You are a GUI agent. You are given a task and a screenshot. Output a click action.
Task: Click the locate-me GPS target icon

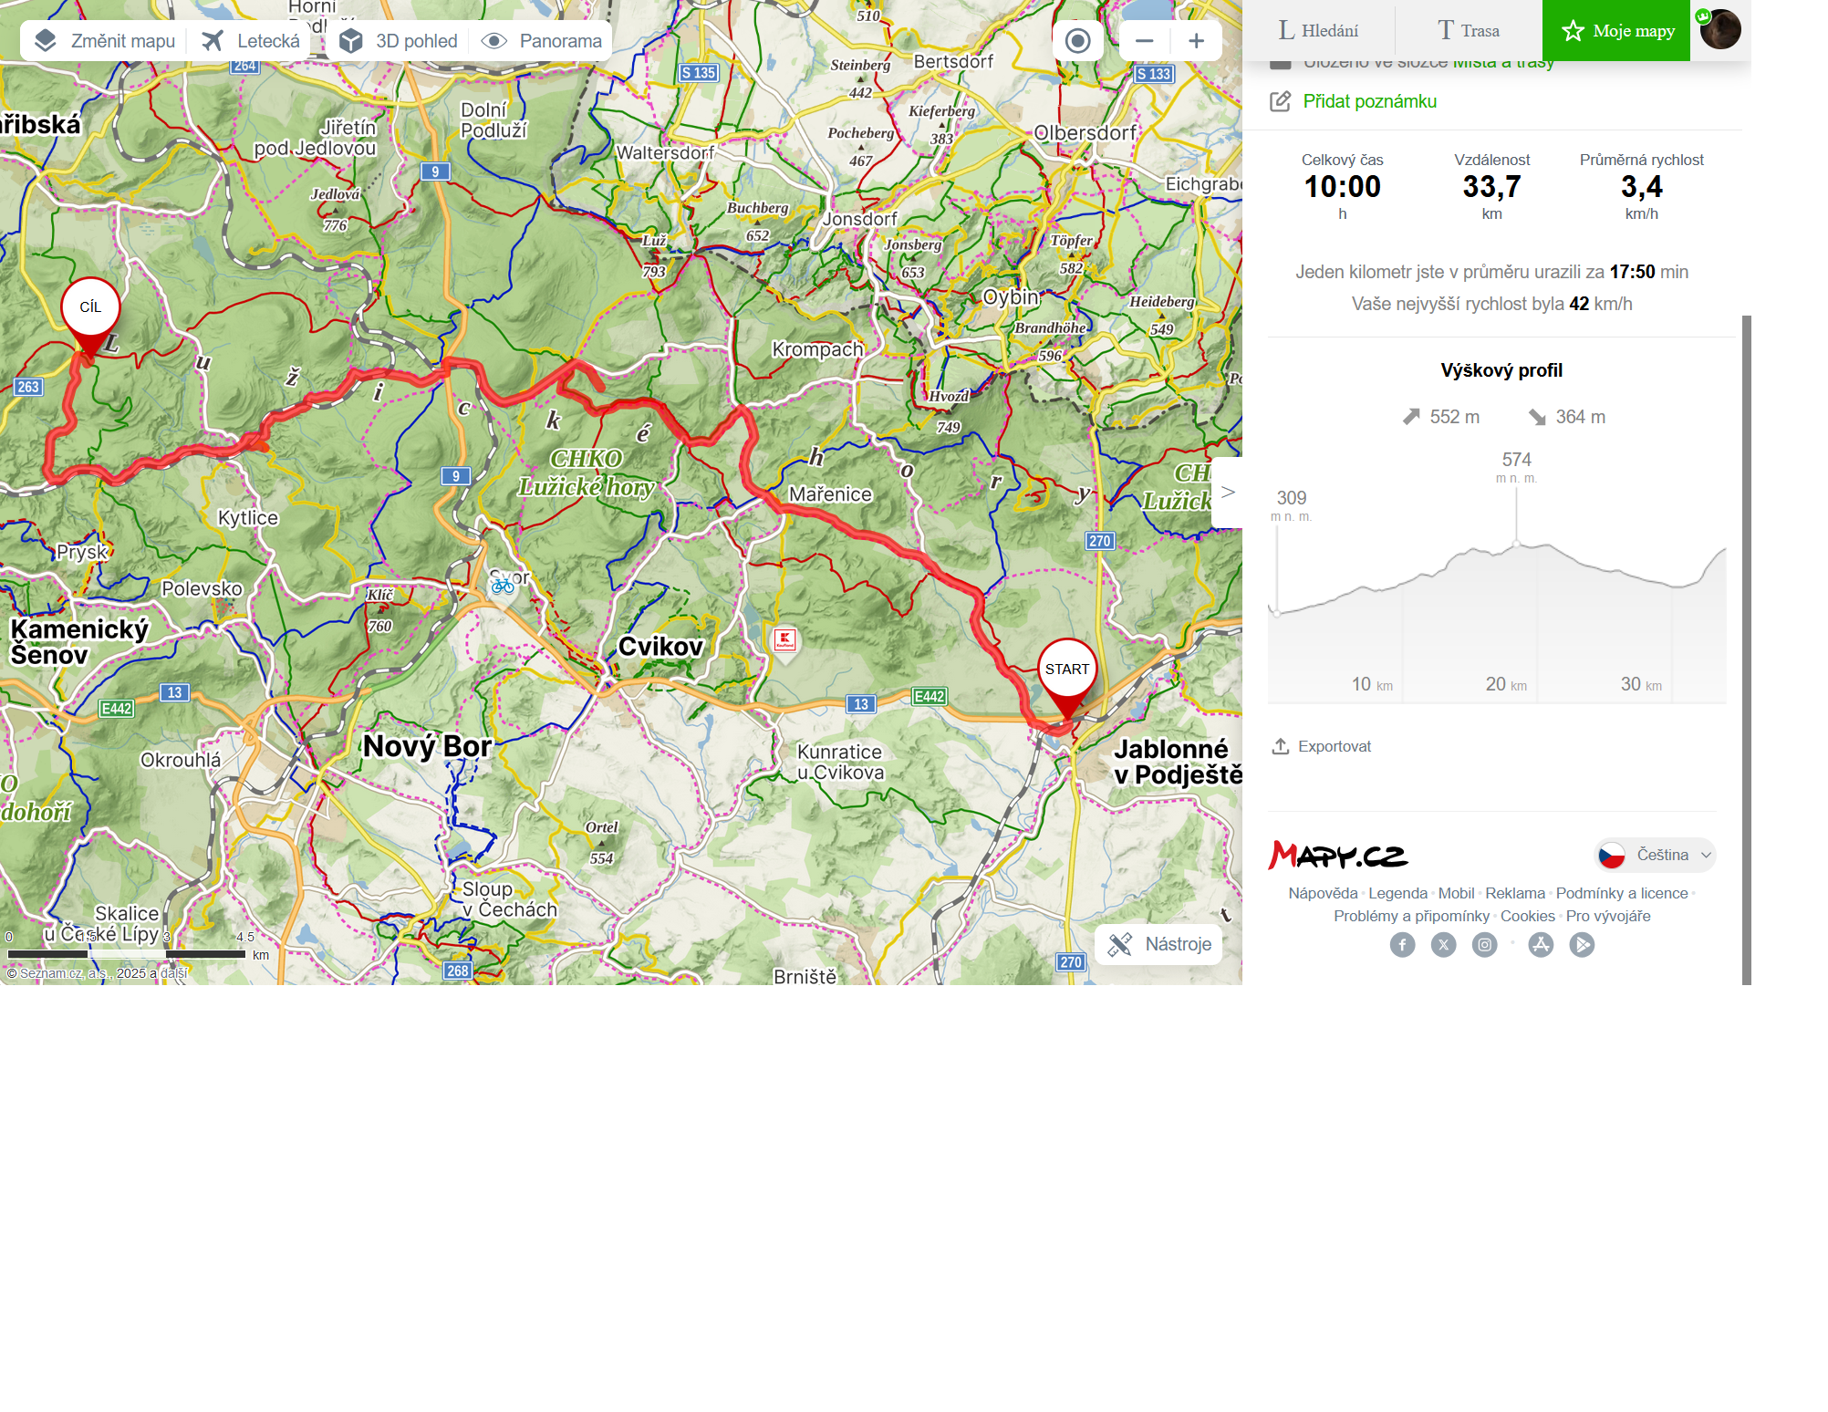click(x=1078, y=41)
